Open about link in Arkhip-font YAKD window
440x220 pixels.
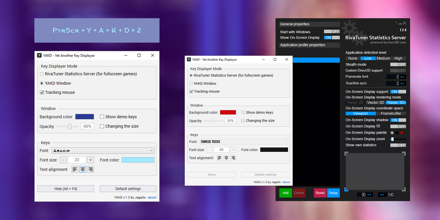[152, 197]
